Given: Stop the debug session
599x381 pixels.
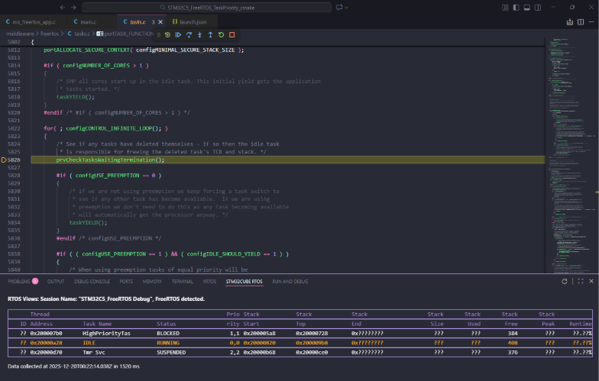Looking at the screenshot, I should [x=232, y=34].
